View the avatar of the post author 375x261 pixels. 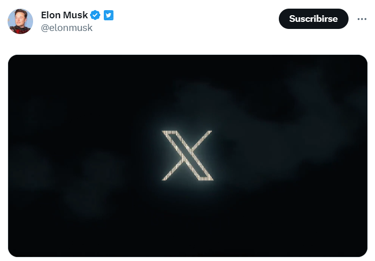click(x=20, y=21)
